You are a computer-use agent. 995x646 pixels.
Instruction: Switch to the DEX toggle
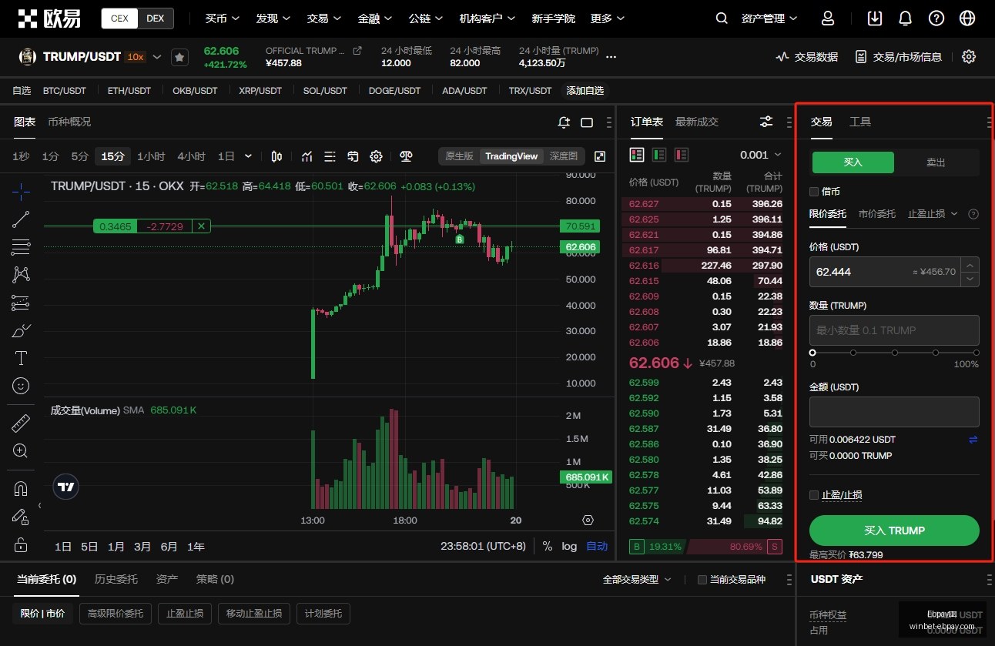156,18
